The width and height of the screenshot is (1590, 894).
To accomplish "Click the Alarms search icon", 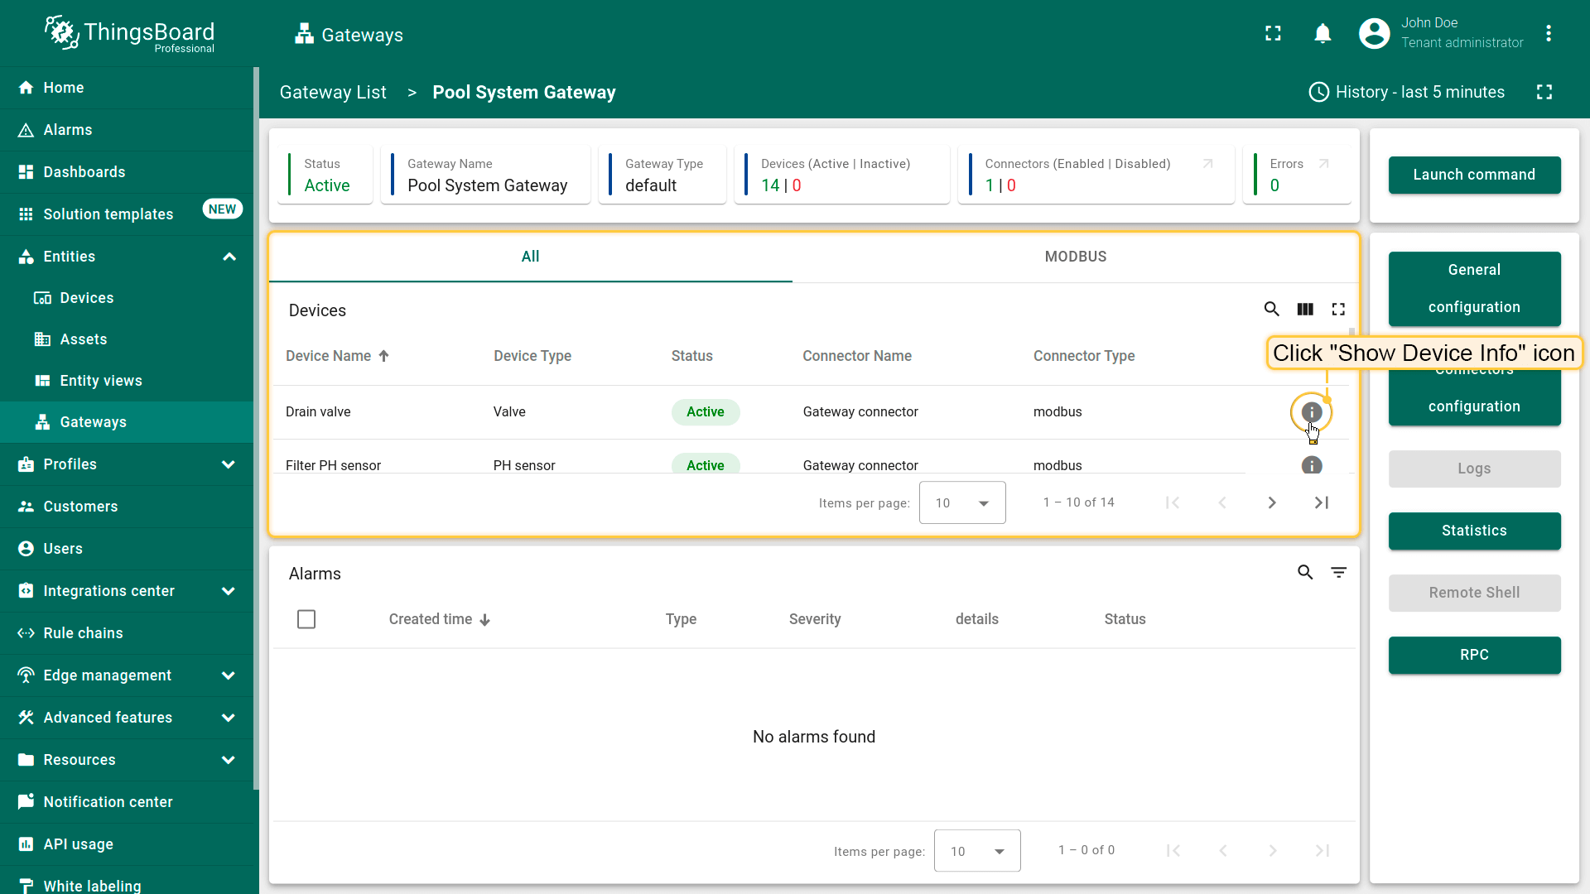I will 1305,573.
